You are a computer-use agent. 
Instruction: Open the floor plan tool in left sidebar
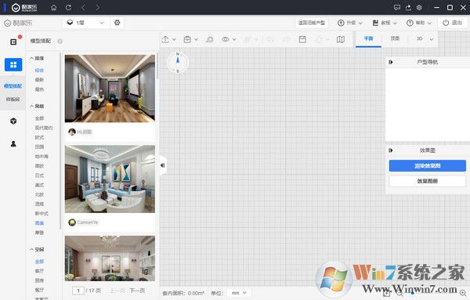(x=13, y=42)
